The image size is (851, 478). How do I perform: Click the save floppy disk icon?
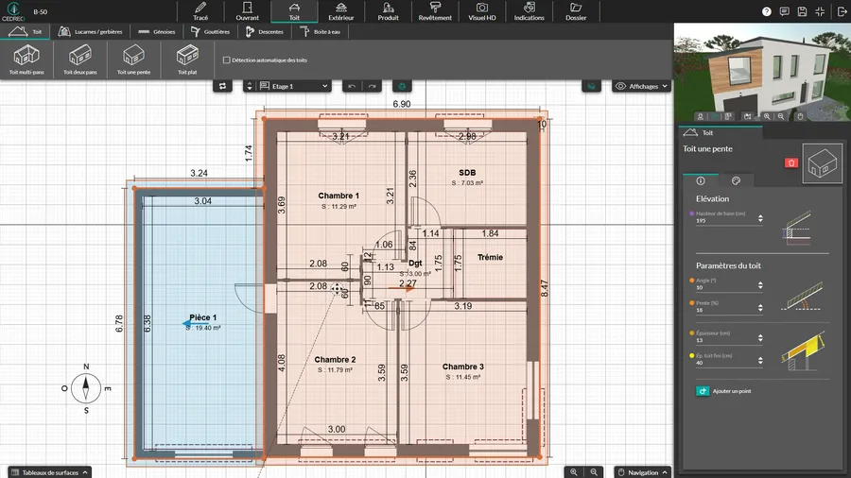tap(802, 11)
